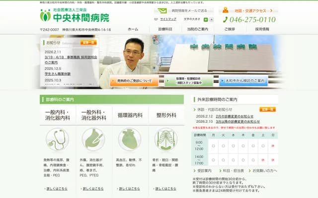Open the 診療科目 navigation menu

point(165,29)
